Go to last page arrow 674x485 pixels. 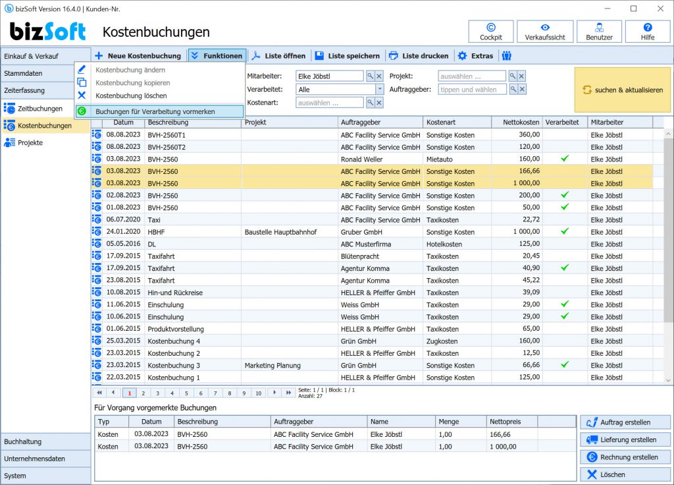click(x=288, y=393)
